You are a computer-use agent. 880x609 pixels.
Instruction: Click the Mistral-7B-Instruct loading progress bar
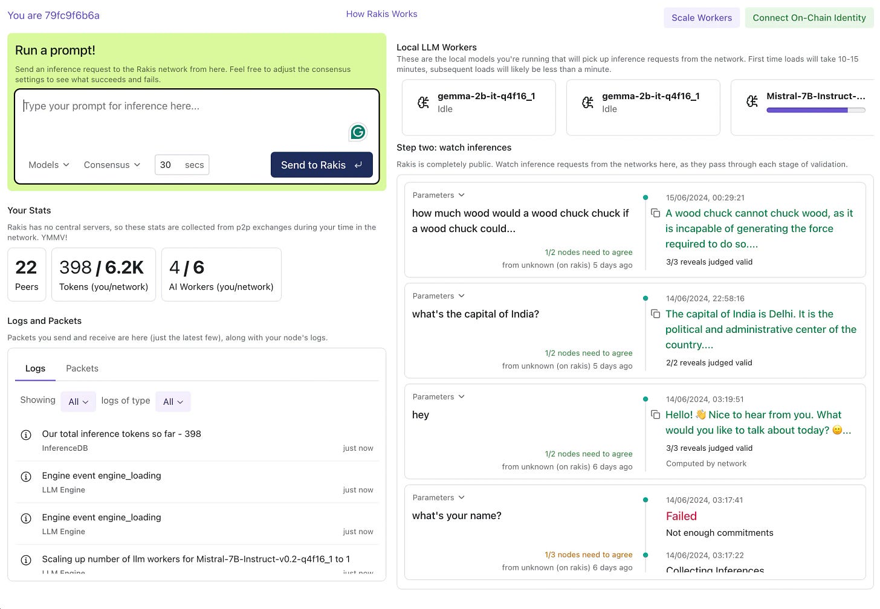click(x=815, y=111)
